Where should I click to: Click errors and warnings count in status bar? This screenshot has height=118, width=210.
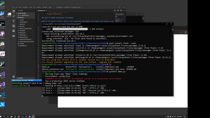[31, 80]
